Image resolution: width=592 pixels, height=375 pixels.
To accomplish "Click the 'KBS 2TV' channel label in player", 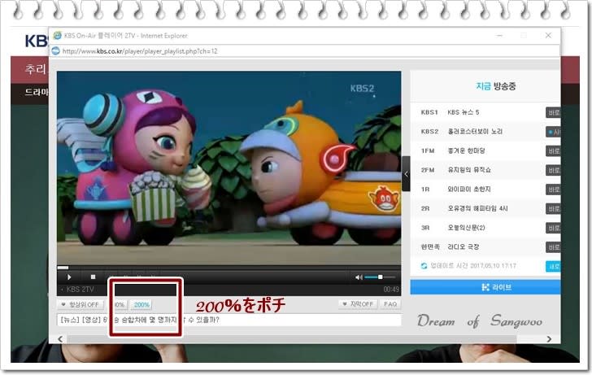I will click(x=80, y=290).
